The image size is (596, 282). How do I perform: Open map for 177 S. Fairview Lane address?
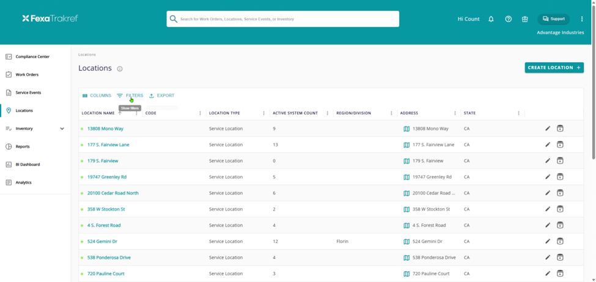tap(407, 145)
